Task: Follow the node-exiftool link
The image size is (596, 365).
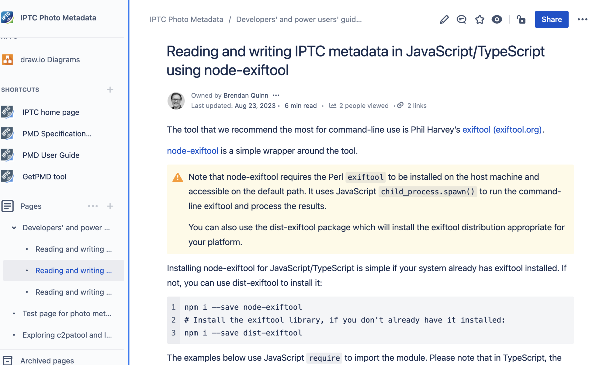Action: pyautogui.click(x=193, y=151)
